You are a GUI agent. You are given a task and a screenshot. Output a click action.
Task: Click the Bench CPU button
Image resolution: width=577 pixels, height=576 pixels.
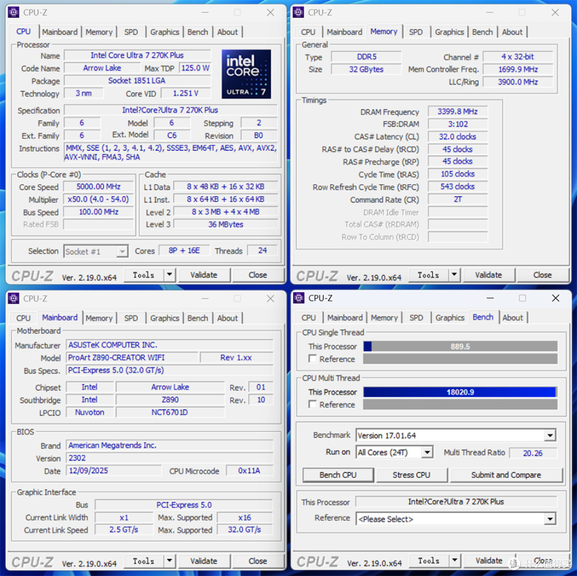338,475
